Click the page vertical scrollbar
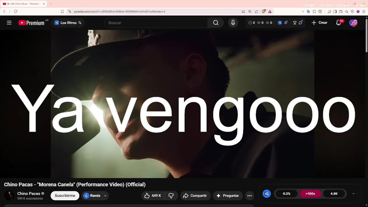The height and width of the screenshot is (207, 368). 366,36
